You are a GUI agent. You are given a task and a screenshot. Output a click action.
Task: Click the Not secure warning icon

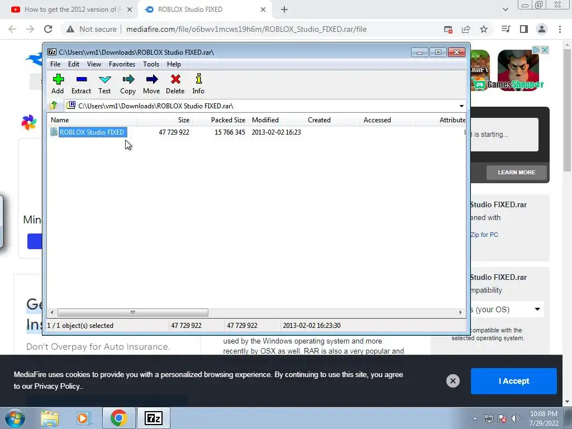[x=70, y=29]
